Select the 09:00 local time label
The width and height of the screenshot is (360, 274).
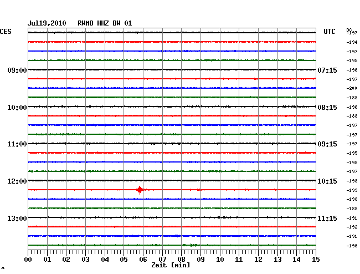pos(17,70)
